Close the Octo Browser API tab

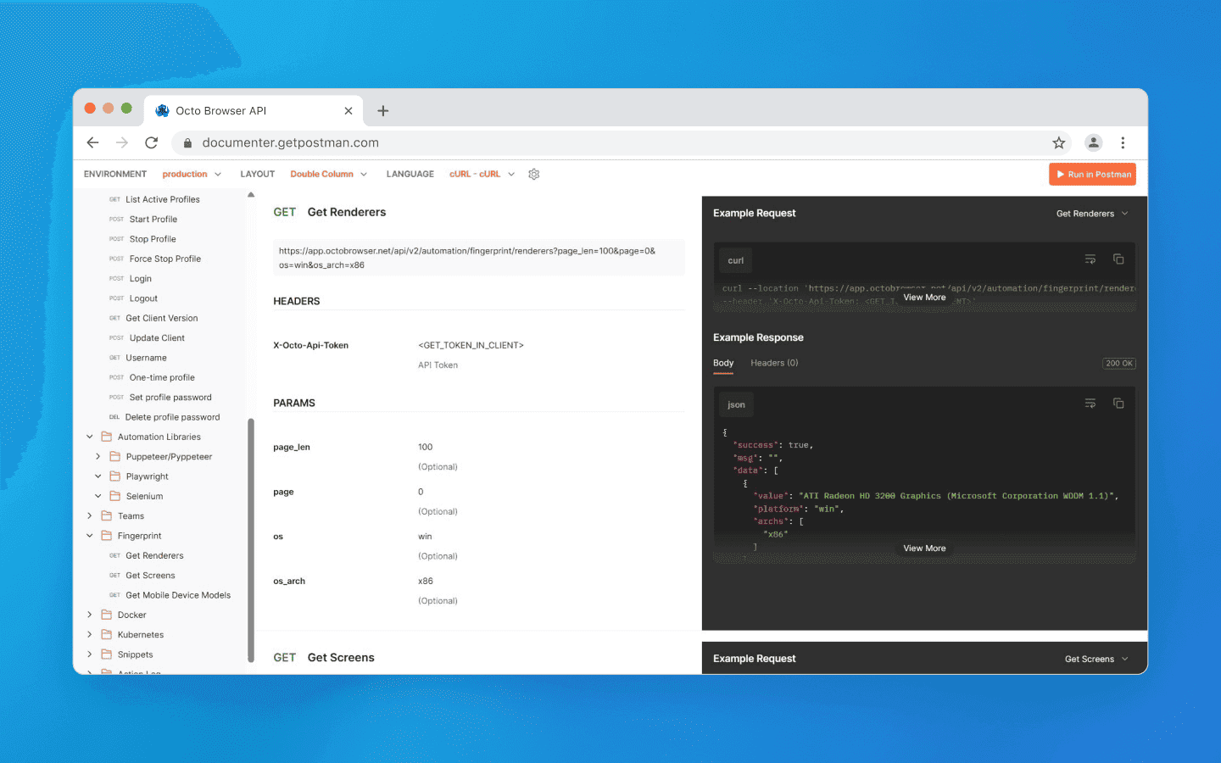[x=348, y=111]
